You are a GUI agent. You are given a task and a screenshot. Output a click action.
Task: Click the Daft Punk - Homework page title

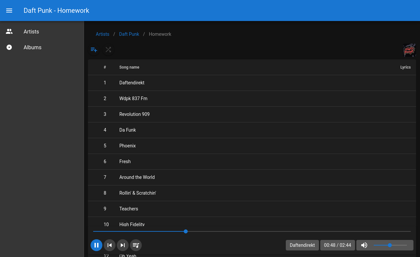(x=56, y=11)
